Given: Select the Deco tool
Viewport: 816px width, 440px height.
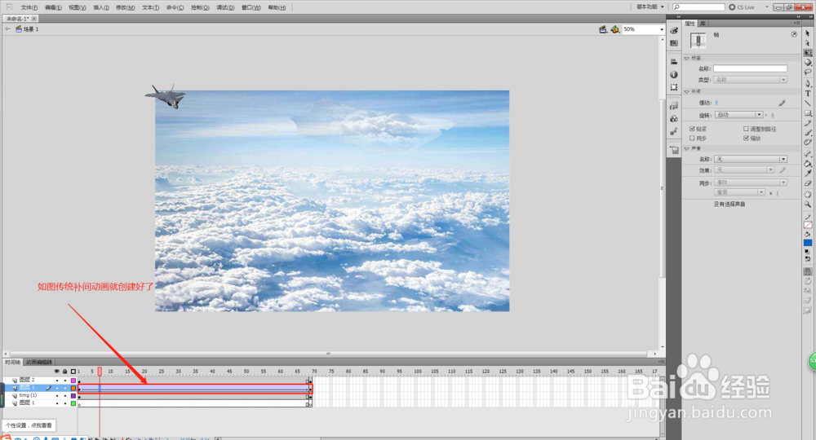Looking at the screenshot, I should 808,142.
